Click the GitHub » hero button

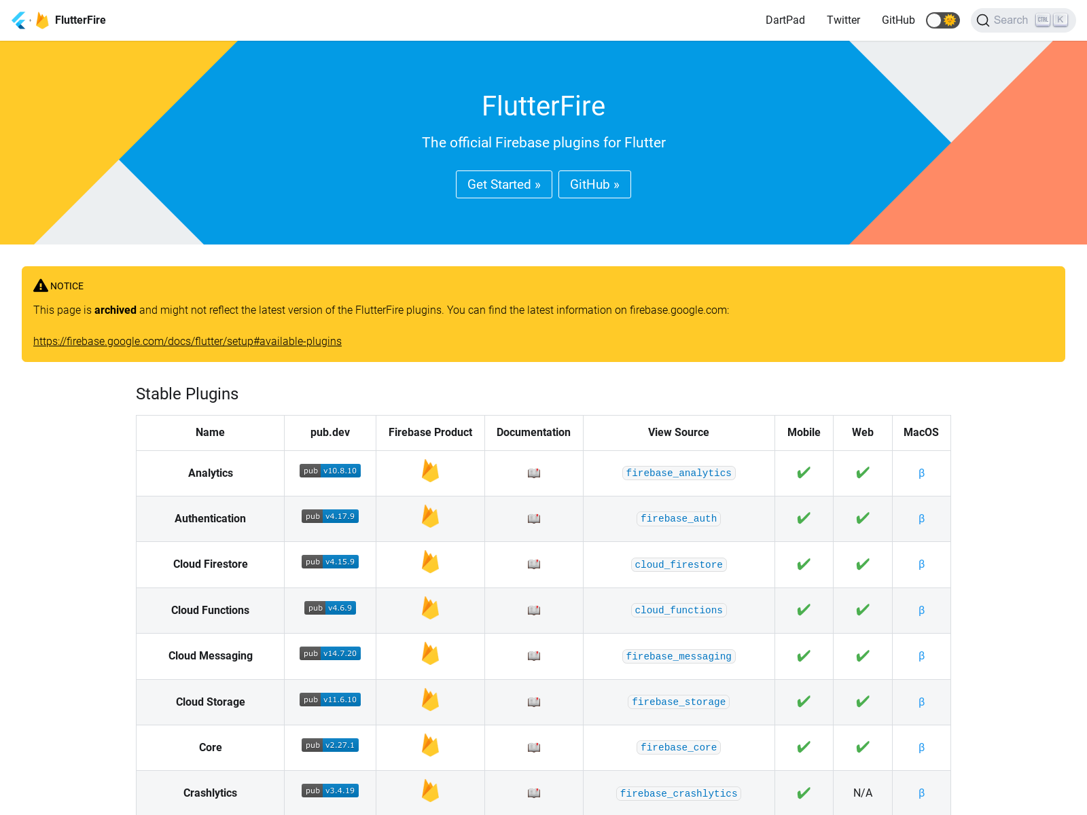(x=594, y=185)
